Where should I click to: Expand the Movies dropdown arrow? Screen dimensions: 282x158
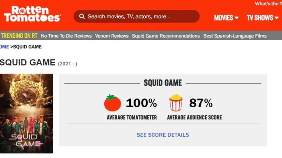236,18
